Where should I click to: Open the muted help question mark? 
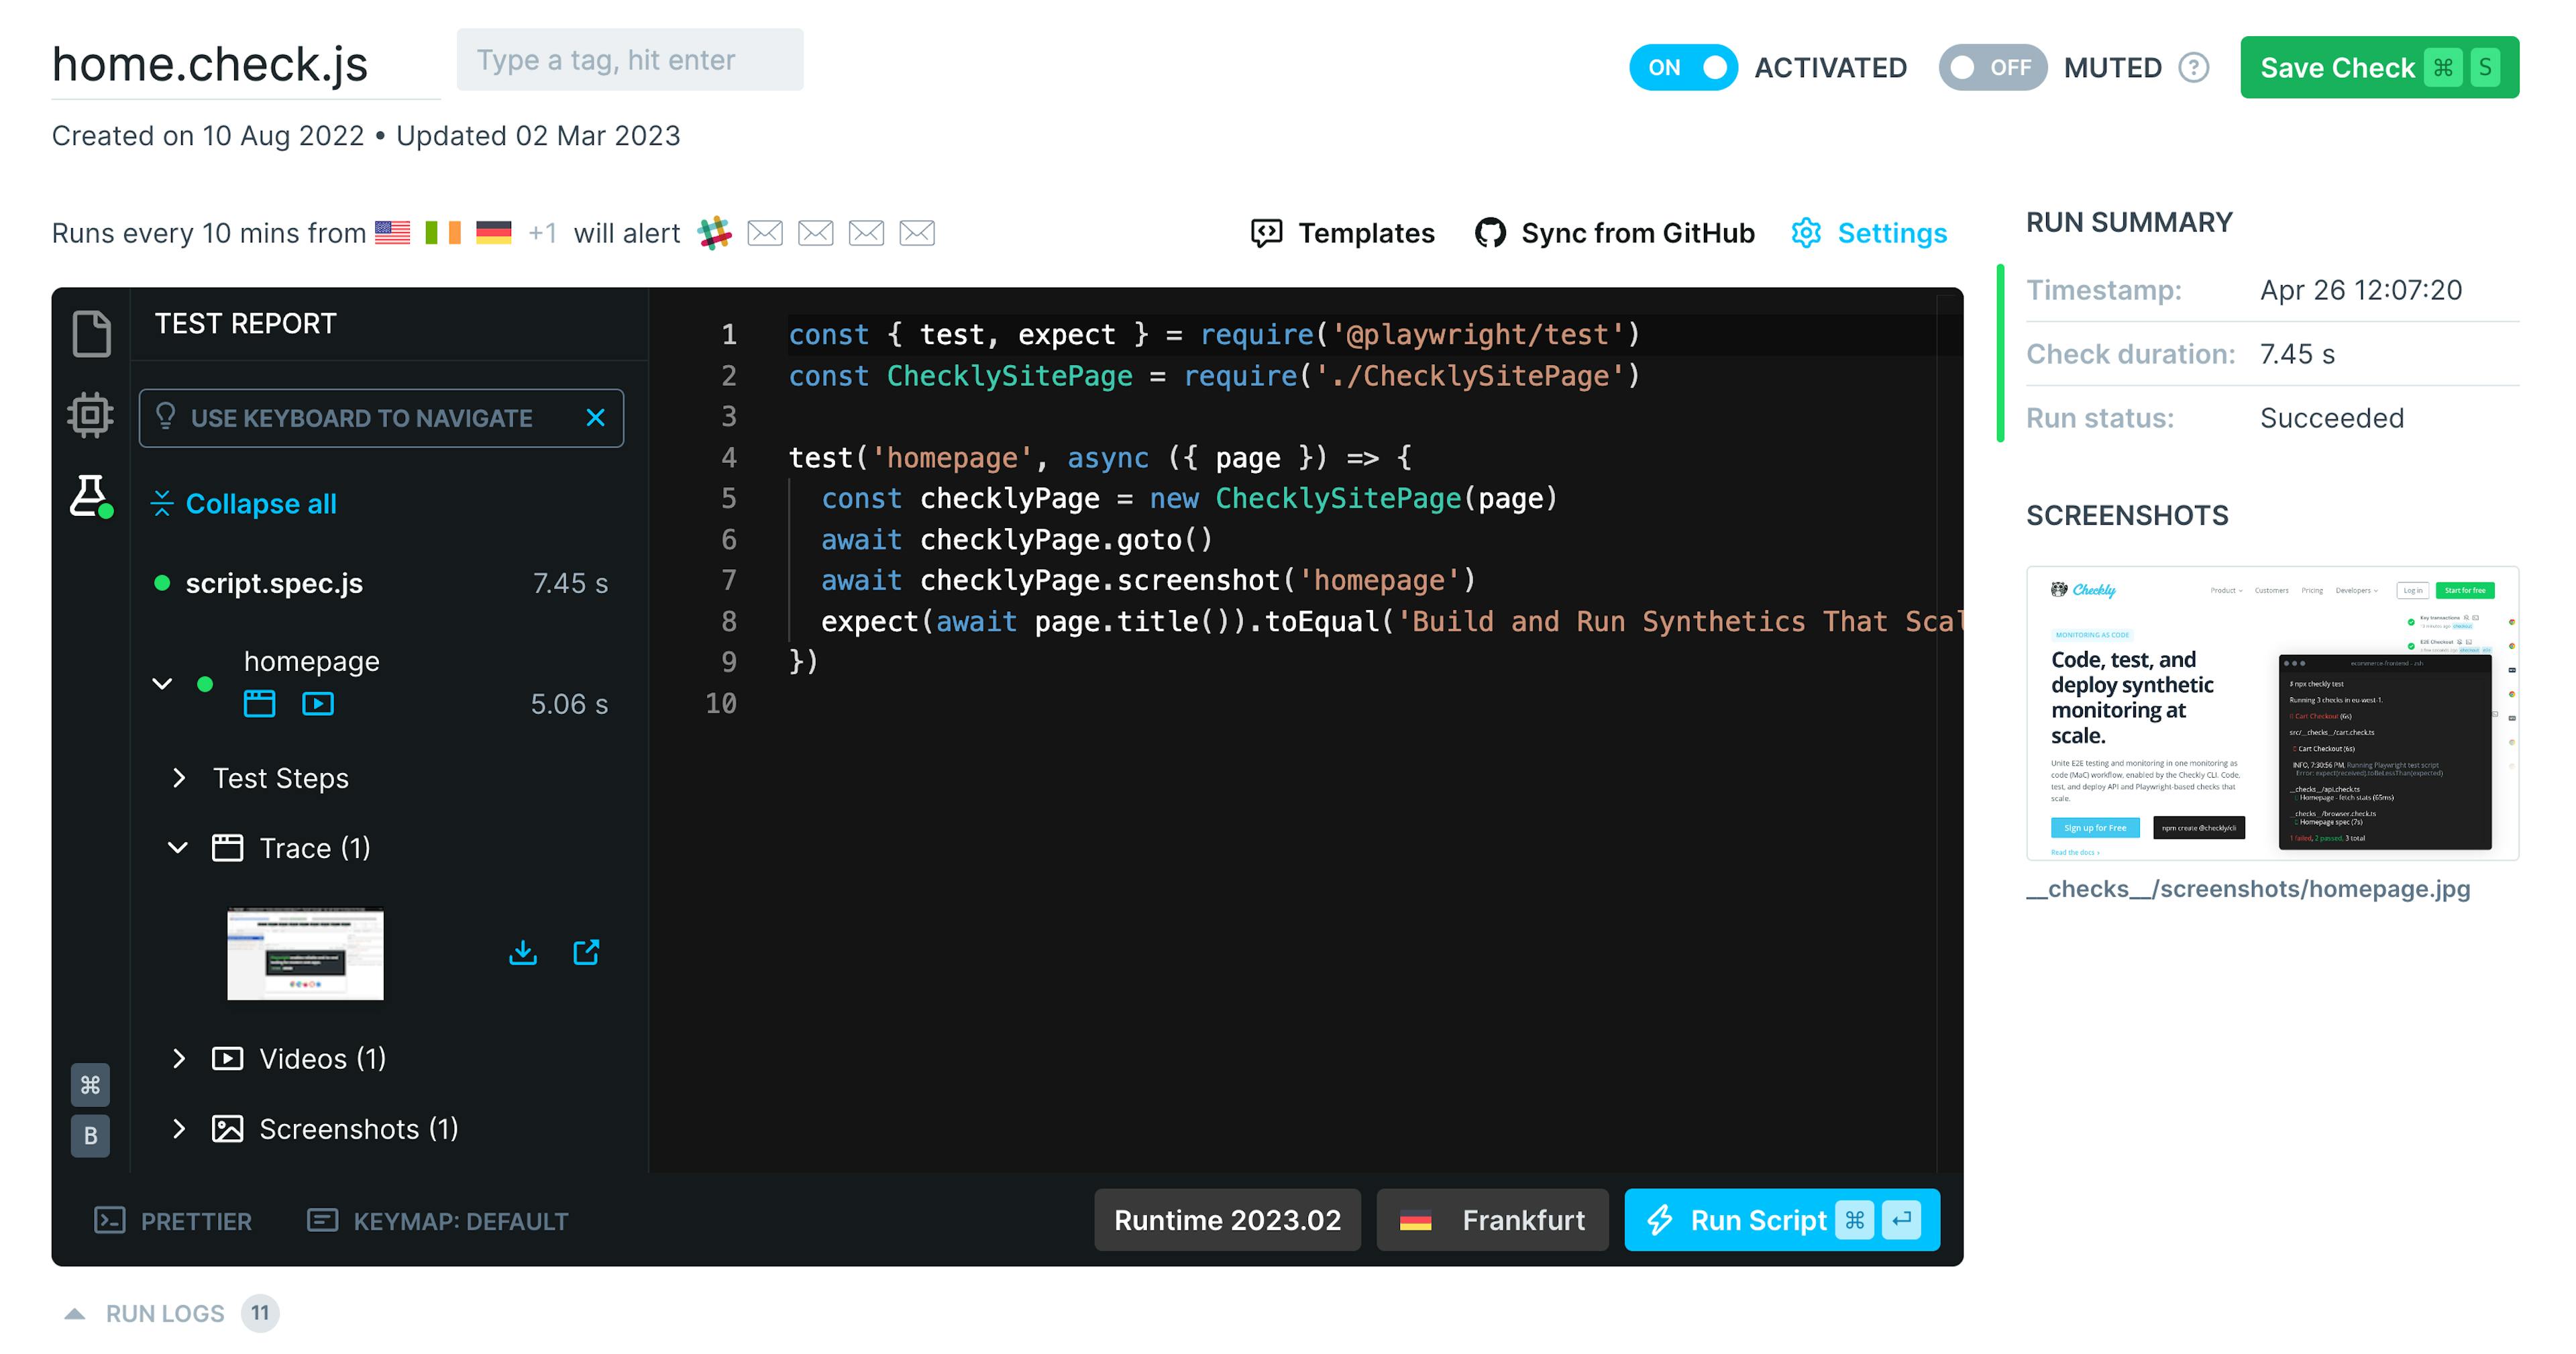pos(2194,68)
